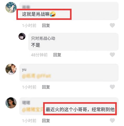Open the orange mention in bottom comment
Image resolution: width=124 pixels, height=126 pixels.
pos(33,109)
